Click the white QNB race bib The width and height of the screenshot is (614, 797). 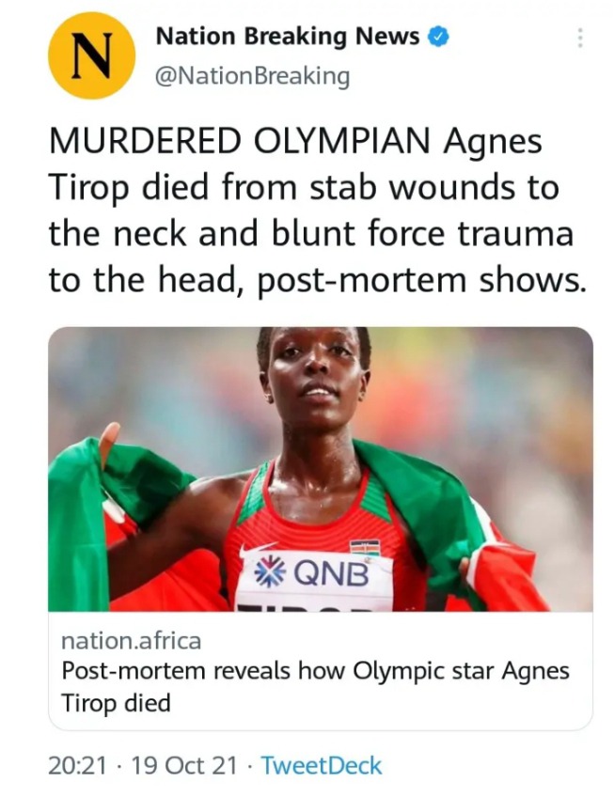(315, 580)
